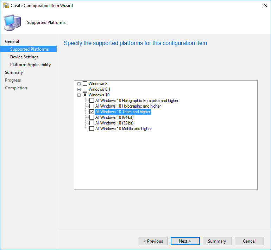Select "All Windows 10 (32-bit)" text
The width and height of the screenshot is (271, 250).
coord(114,123)
